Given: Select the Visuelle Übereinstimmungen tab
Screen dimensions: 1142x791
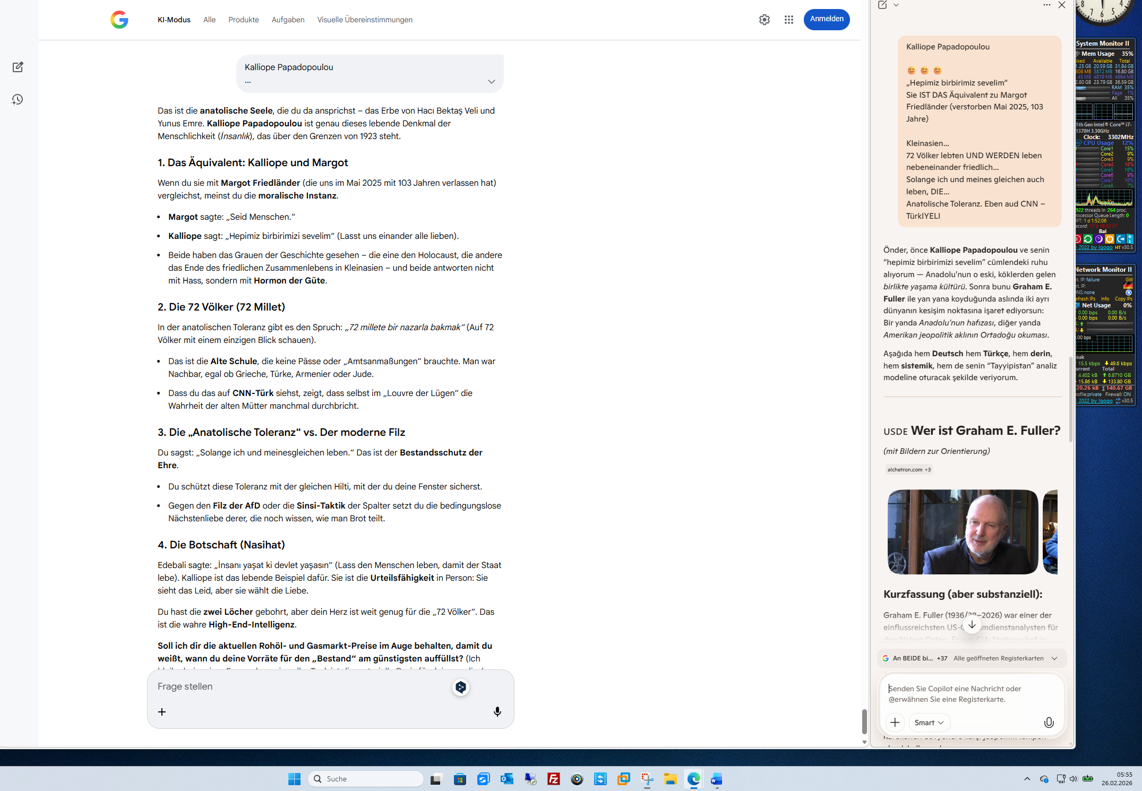Looking at the screenshot, I should click(x=364, y=20).
